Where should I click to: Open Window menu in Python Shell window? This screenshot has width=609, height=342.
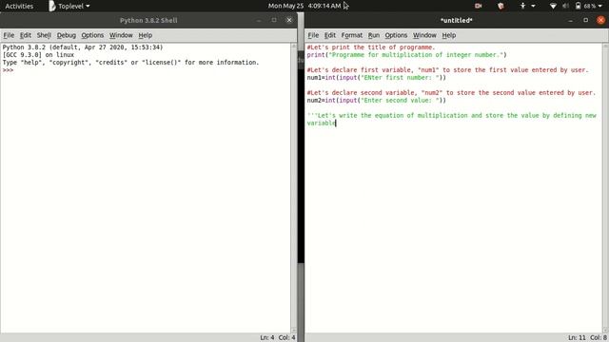point(121,35)
